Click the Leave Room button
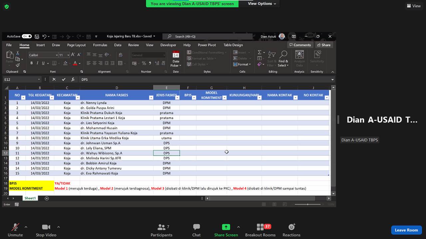 406,230
